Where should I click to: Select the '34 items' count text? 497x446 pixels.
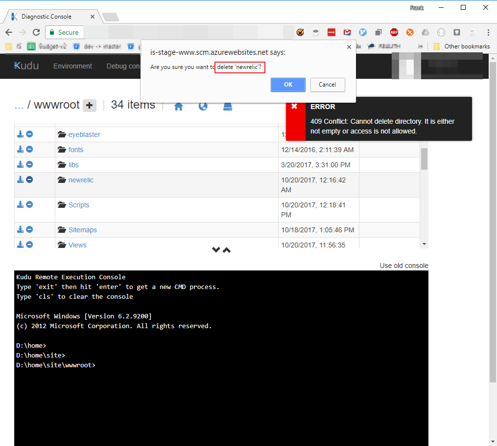coord(133,105)
